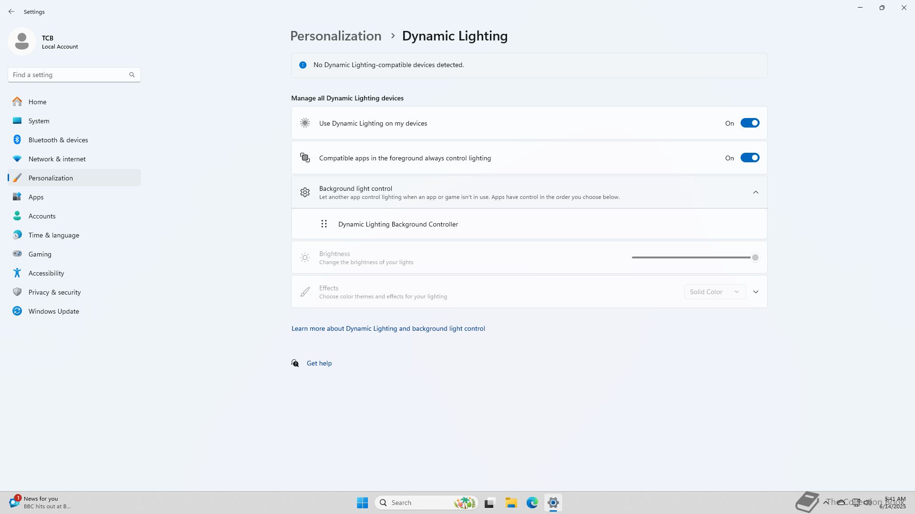915x514 pixels.
Task: Click the user profile avatar
Action: tap(22, 41)
